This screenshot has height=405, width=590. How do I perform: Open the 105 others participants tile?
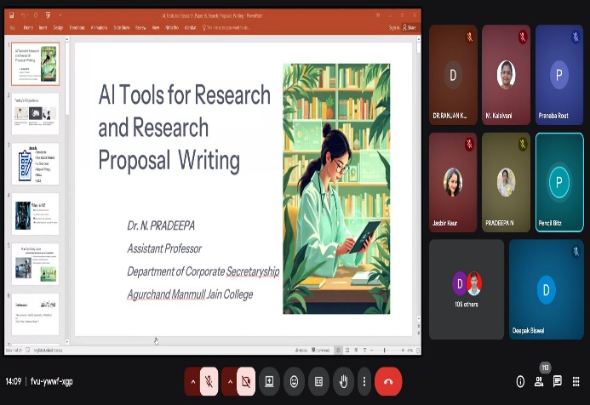[x=467, y=289]
